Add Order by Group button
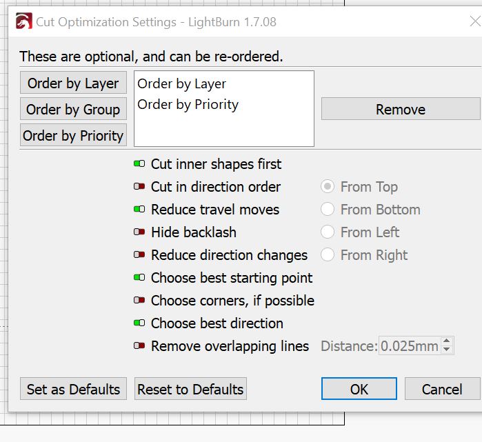The image size is (482, 442). point(73,109)
